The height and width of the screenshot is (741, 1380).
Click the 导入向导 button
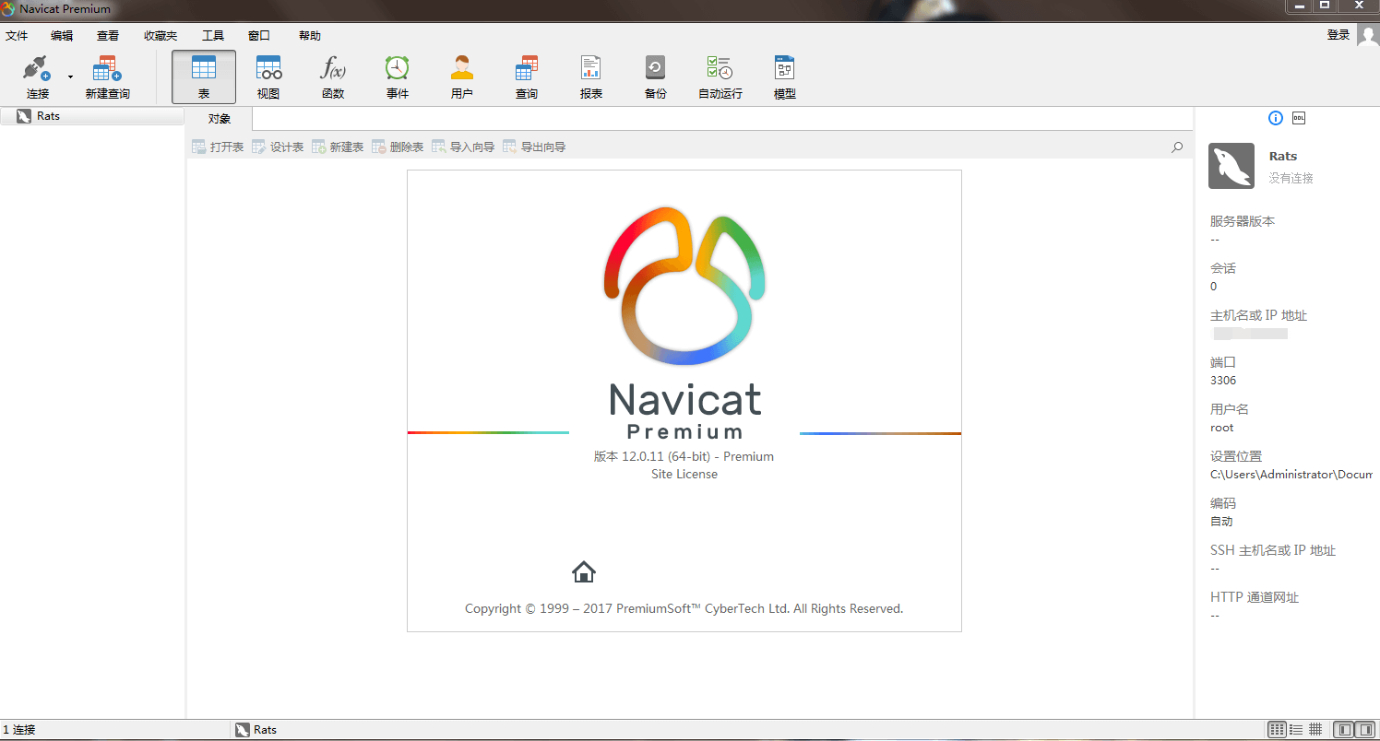463,147
